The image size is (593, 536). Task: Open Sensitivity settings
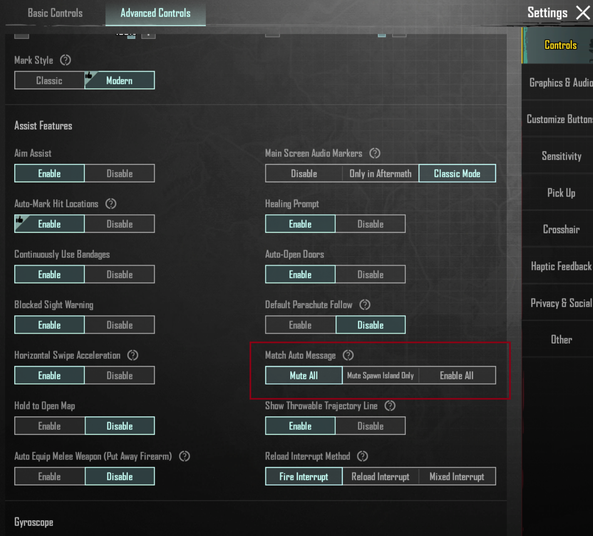557,156
